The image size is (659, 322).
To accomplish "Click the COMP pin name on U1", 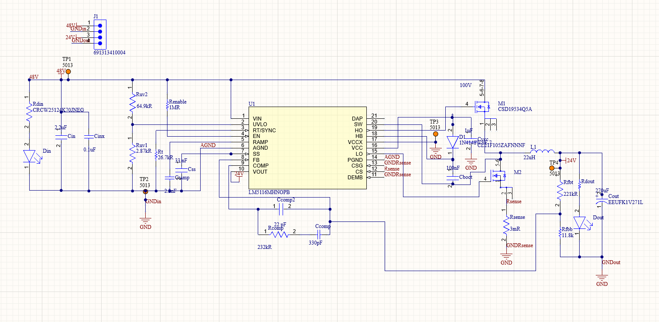I will (x=261, y=166).
